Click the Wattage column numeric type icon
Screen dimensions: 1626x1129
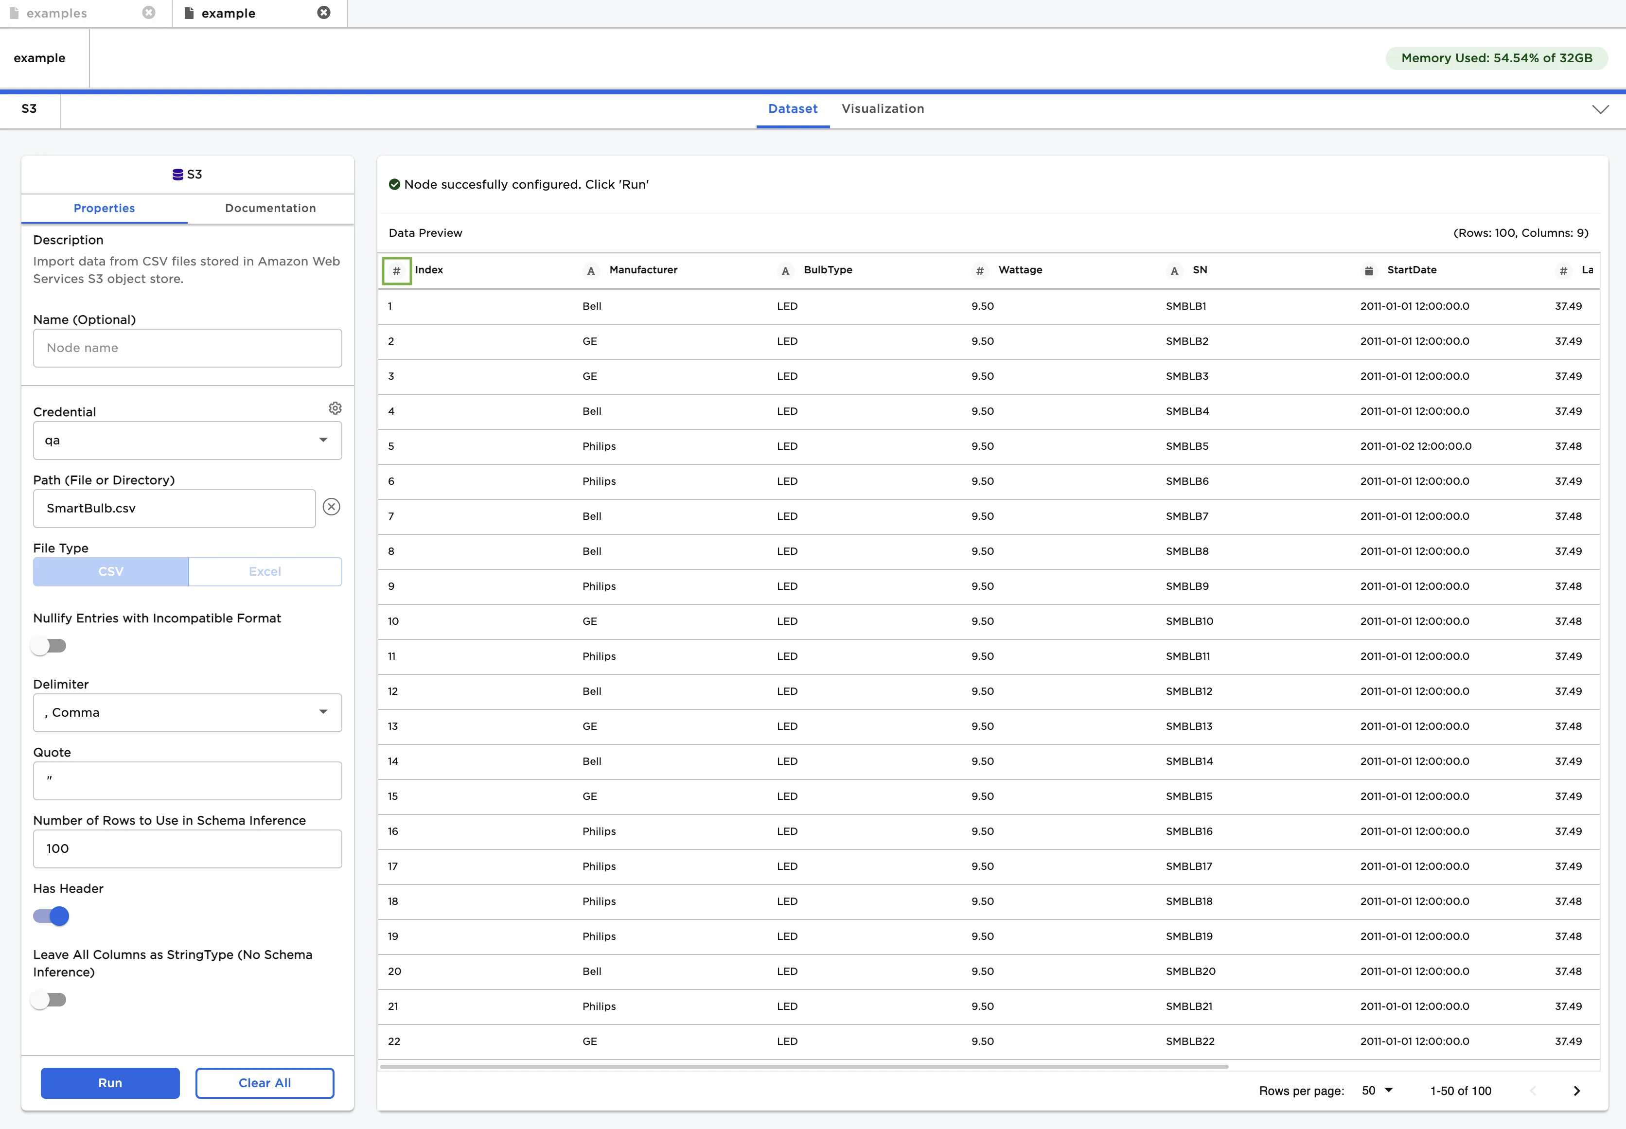980,271
